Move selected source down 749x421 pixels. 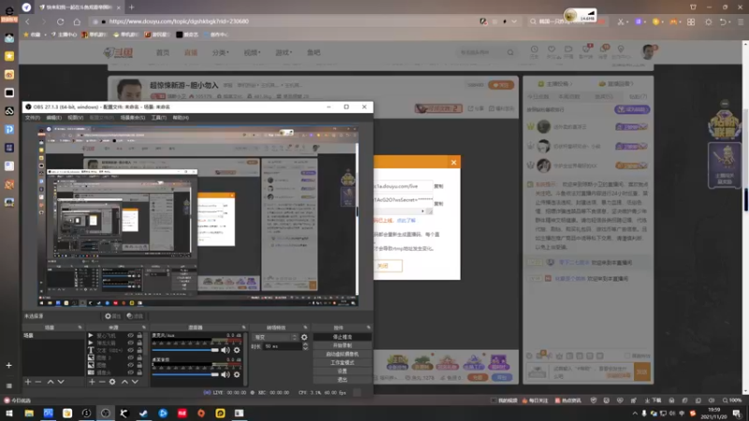[135, 382]
